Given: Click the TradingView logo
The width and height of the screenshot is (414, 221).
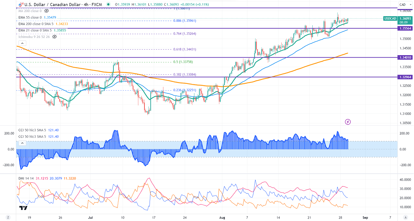Looking at the screenshot, I should (23, 208).
